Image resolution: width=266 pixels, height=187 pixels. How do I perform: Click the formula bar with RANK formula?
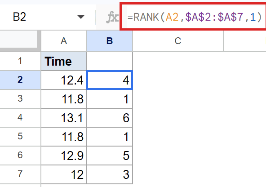(193, 17)
